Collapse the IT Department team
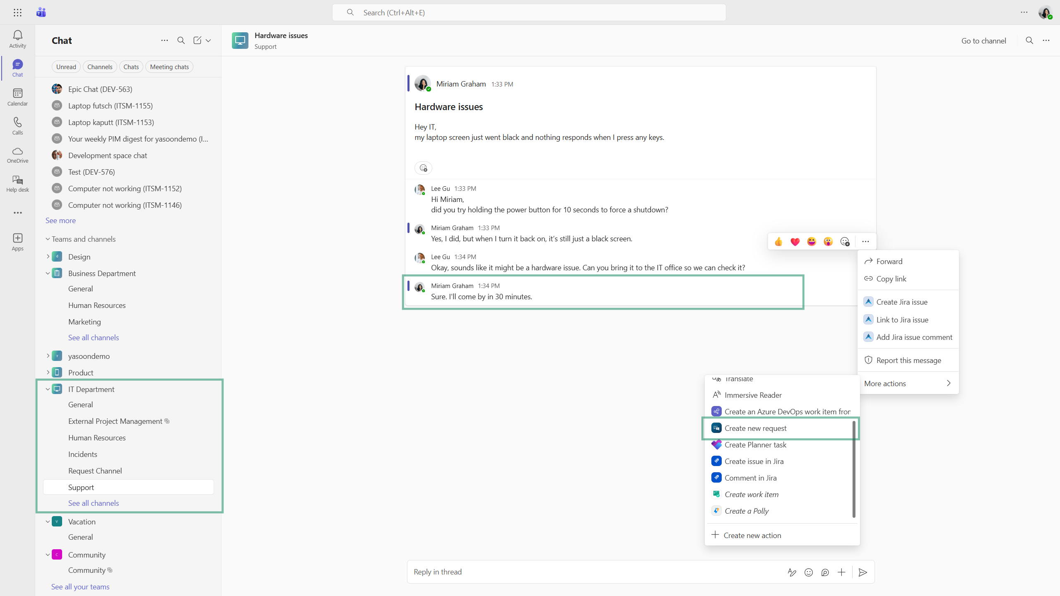 pos(48,389)
